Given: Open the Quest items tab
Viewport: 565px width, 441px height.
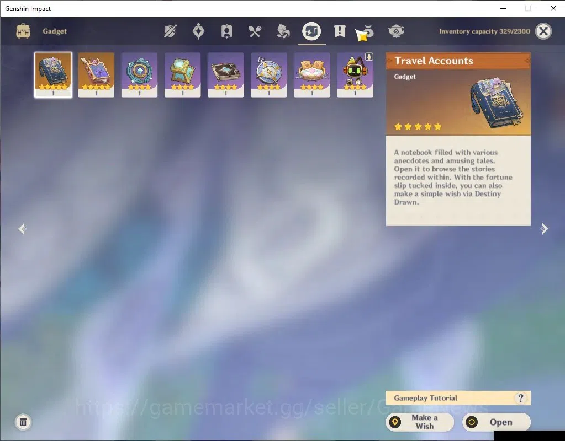Looking at the screenshot, I should (340, 31).
